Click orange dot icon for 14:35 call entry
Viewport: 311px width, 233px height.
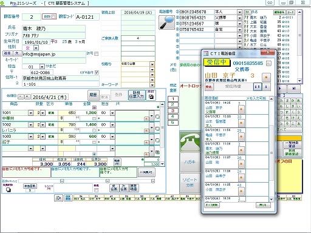click(x=241, y=109)
